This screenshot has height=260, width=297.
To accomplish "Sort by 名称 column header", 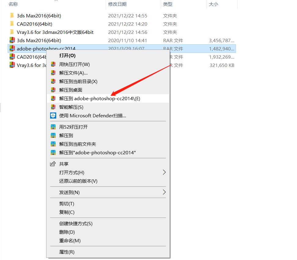I will click(x=13, y=4).
